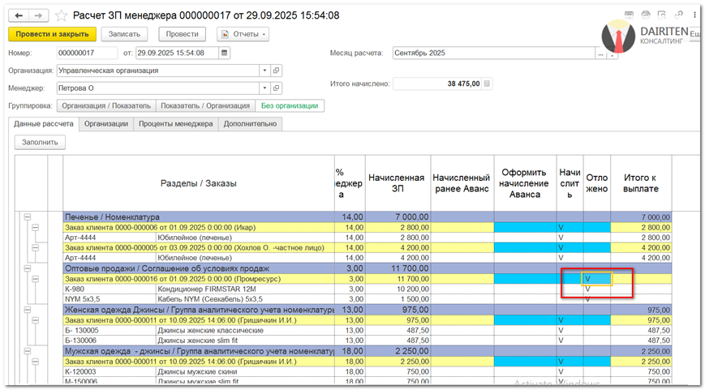Viewport: 705px width, 390px height.
Task: Click the Месяц расчета field Сентябрь 2025
Action: (494, 53)
